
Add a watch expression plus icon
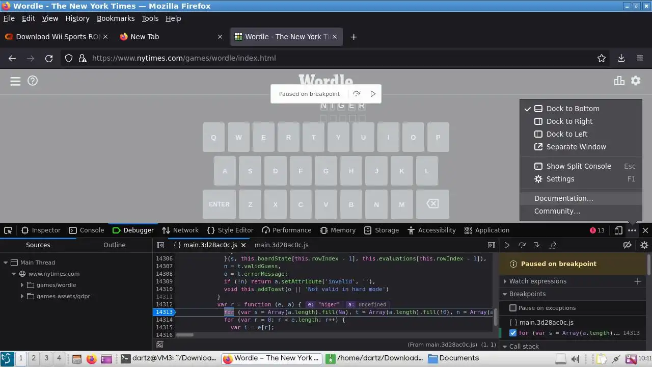[637, 281]
